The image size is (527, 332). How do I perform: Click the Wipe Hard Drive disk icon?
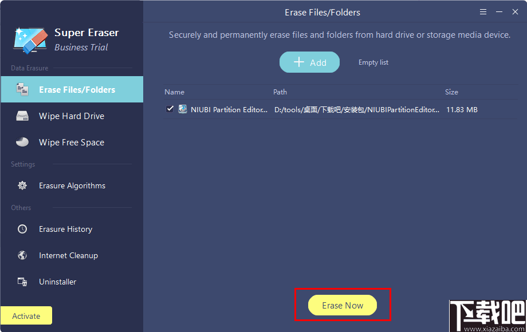pos(21,116)
